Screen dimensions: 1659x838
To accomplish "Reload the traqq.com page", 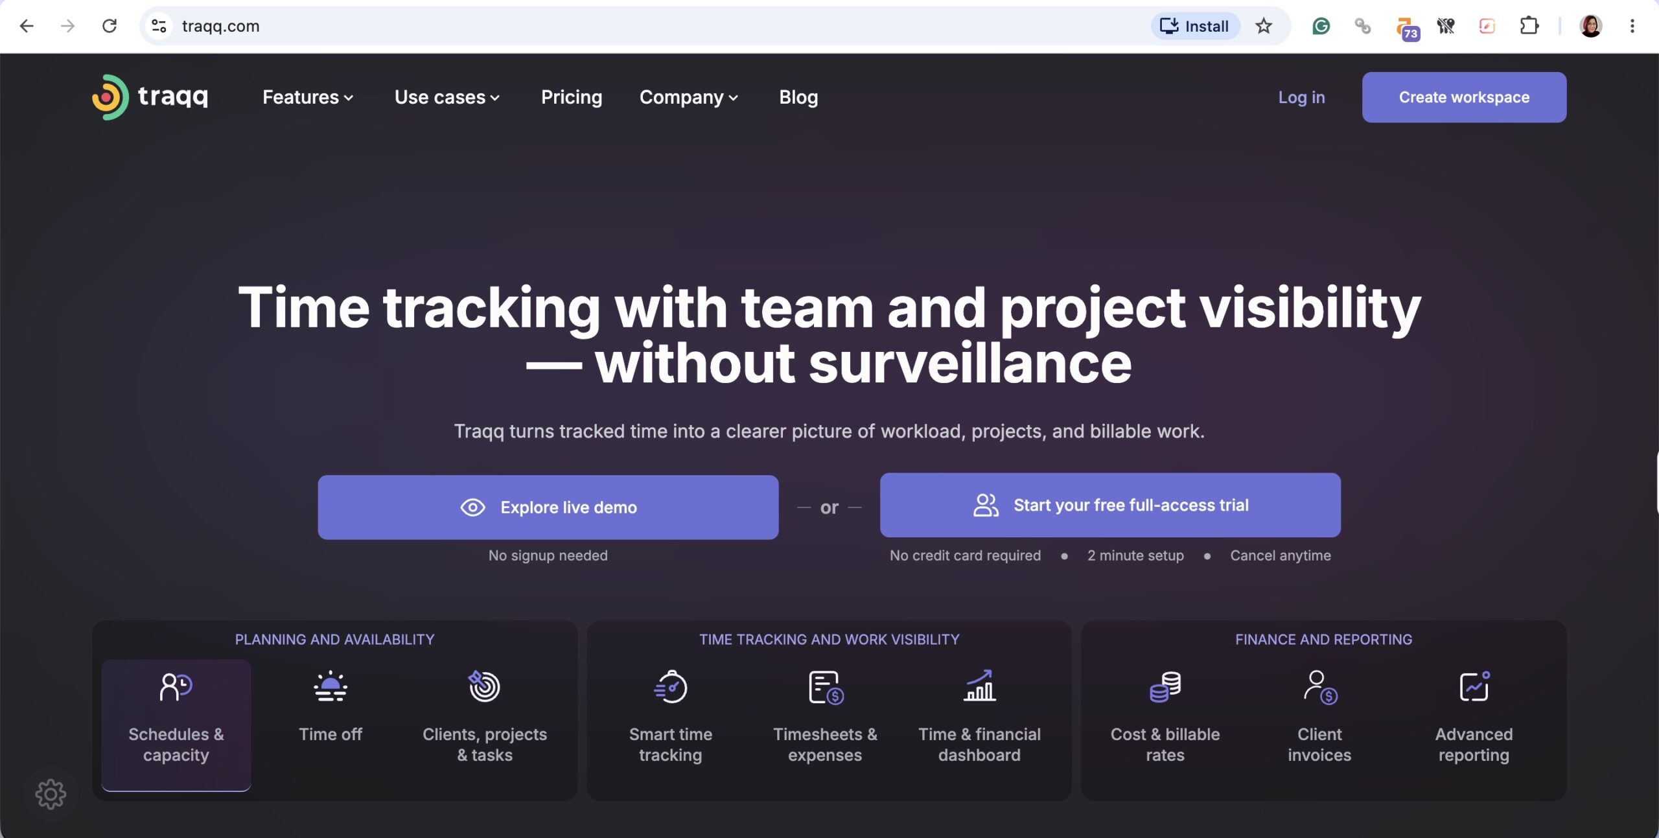I will (x=110, y=26).
